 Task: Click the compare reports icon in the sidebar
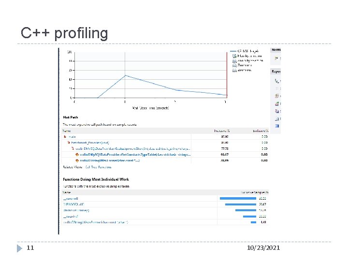pos(277,96)
